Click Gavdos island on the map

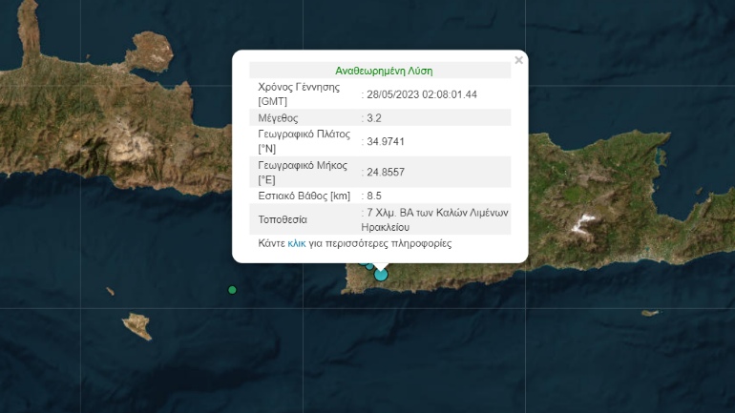coord(138,326)
